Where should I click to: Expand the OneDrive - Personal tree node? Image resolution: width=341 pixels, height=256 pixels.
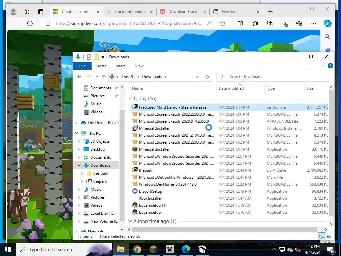click(76, 123)
